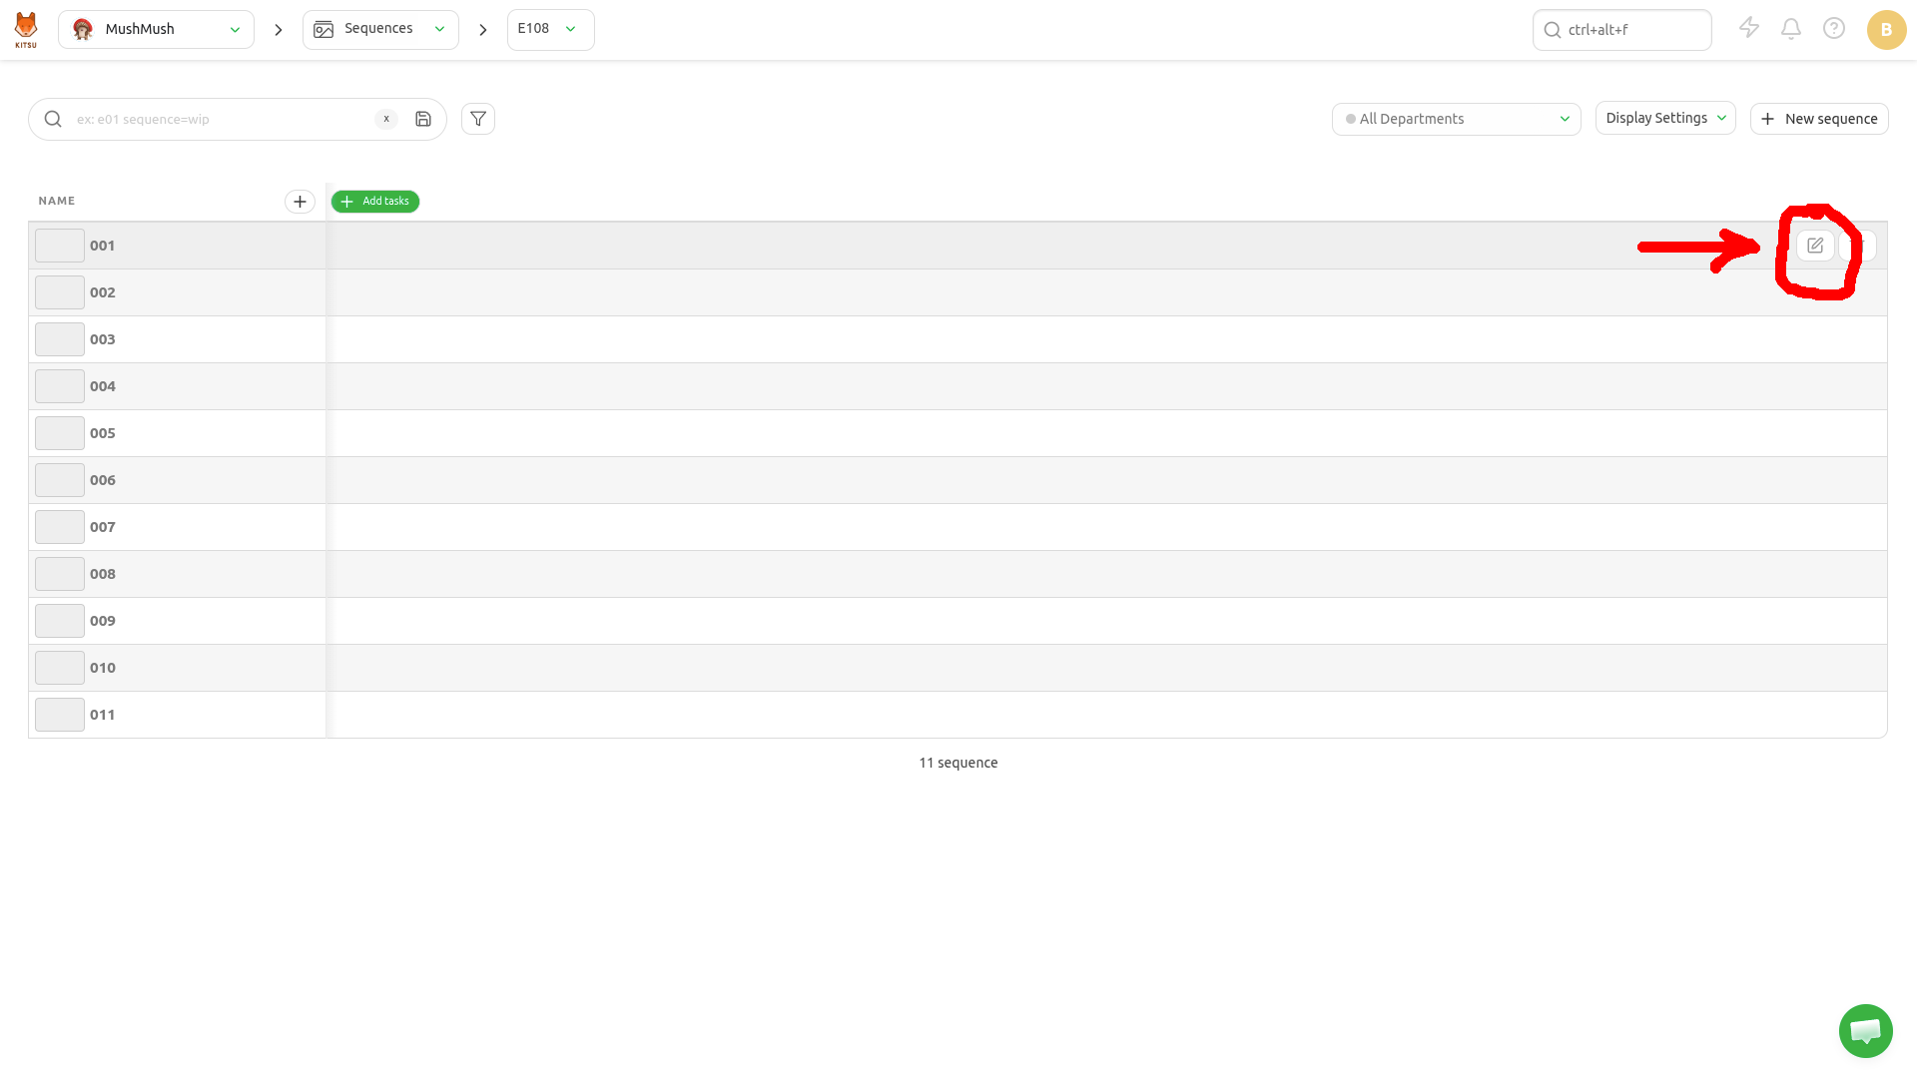Screen dimensions: 1917x1078
Task: Save the search query with disk icon
Action: coord(423,119)
